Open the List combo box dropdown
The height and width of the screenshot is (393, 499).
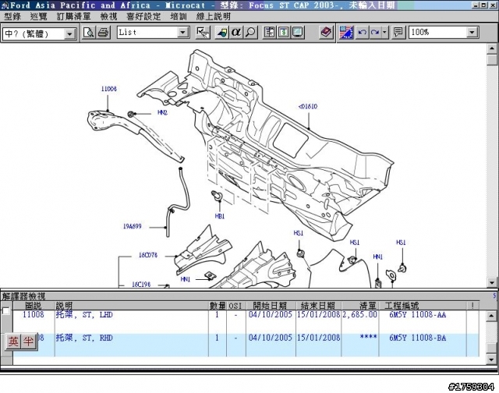click(x=182, y=33)
